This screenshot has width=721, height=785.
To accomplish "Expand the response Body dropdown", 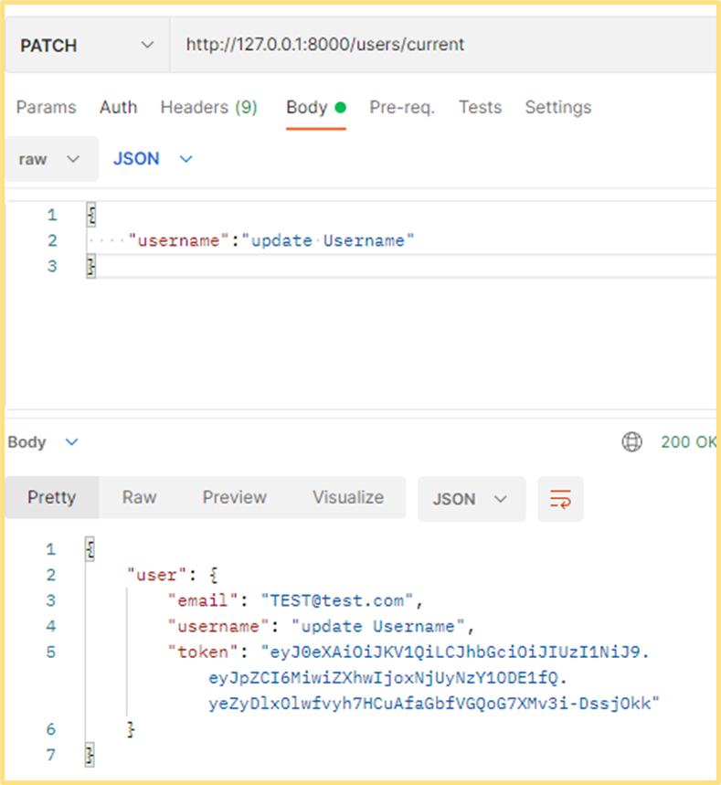I will [43, 442].
